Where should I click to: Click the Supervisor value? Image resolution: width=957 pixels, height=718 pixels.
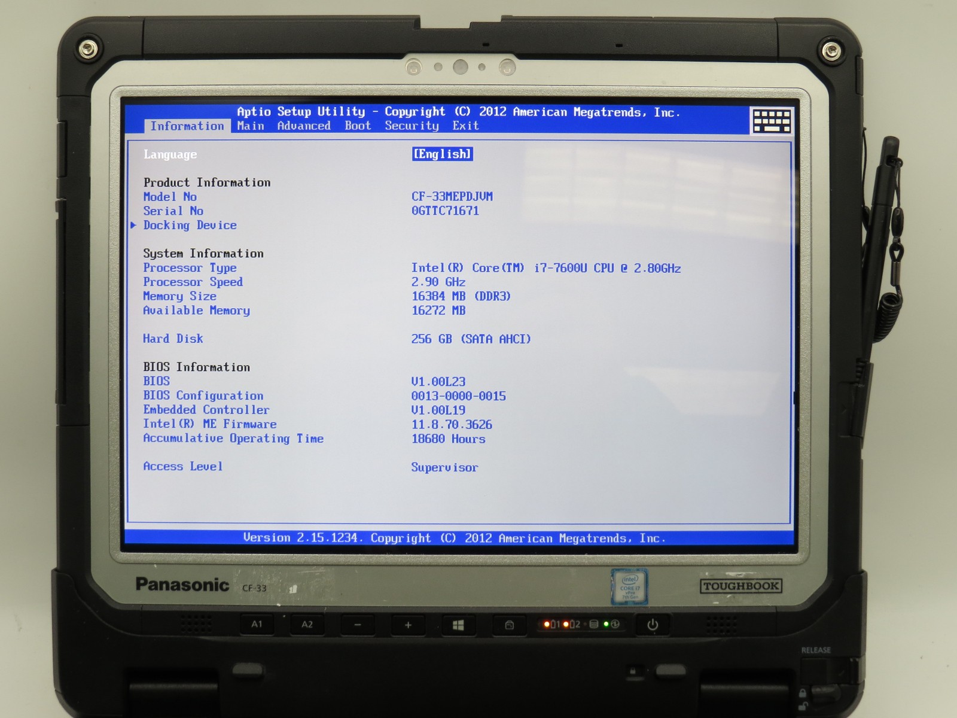(x=444, y=468)
